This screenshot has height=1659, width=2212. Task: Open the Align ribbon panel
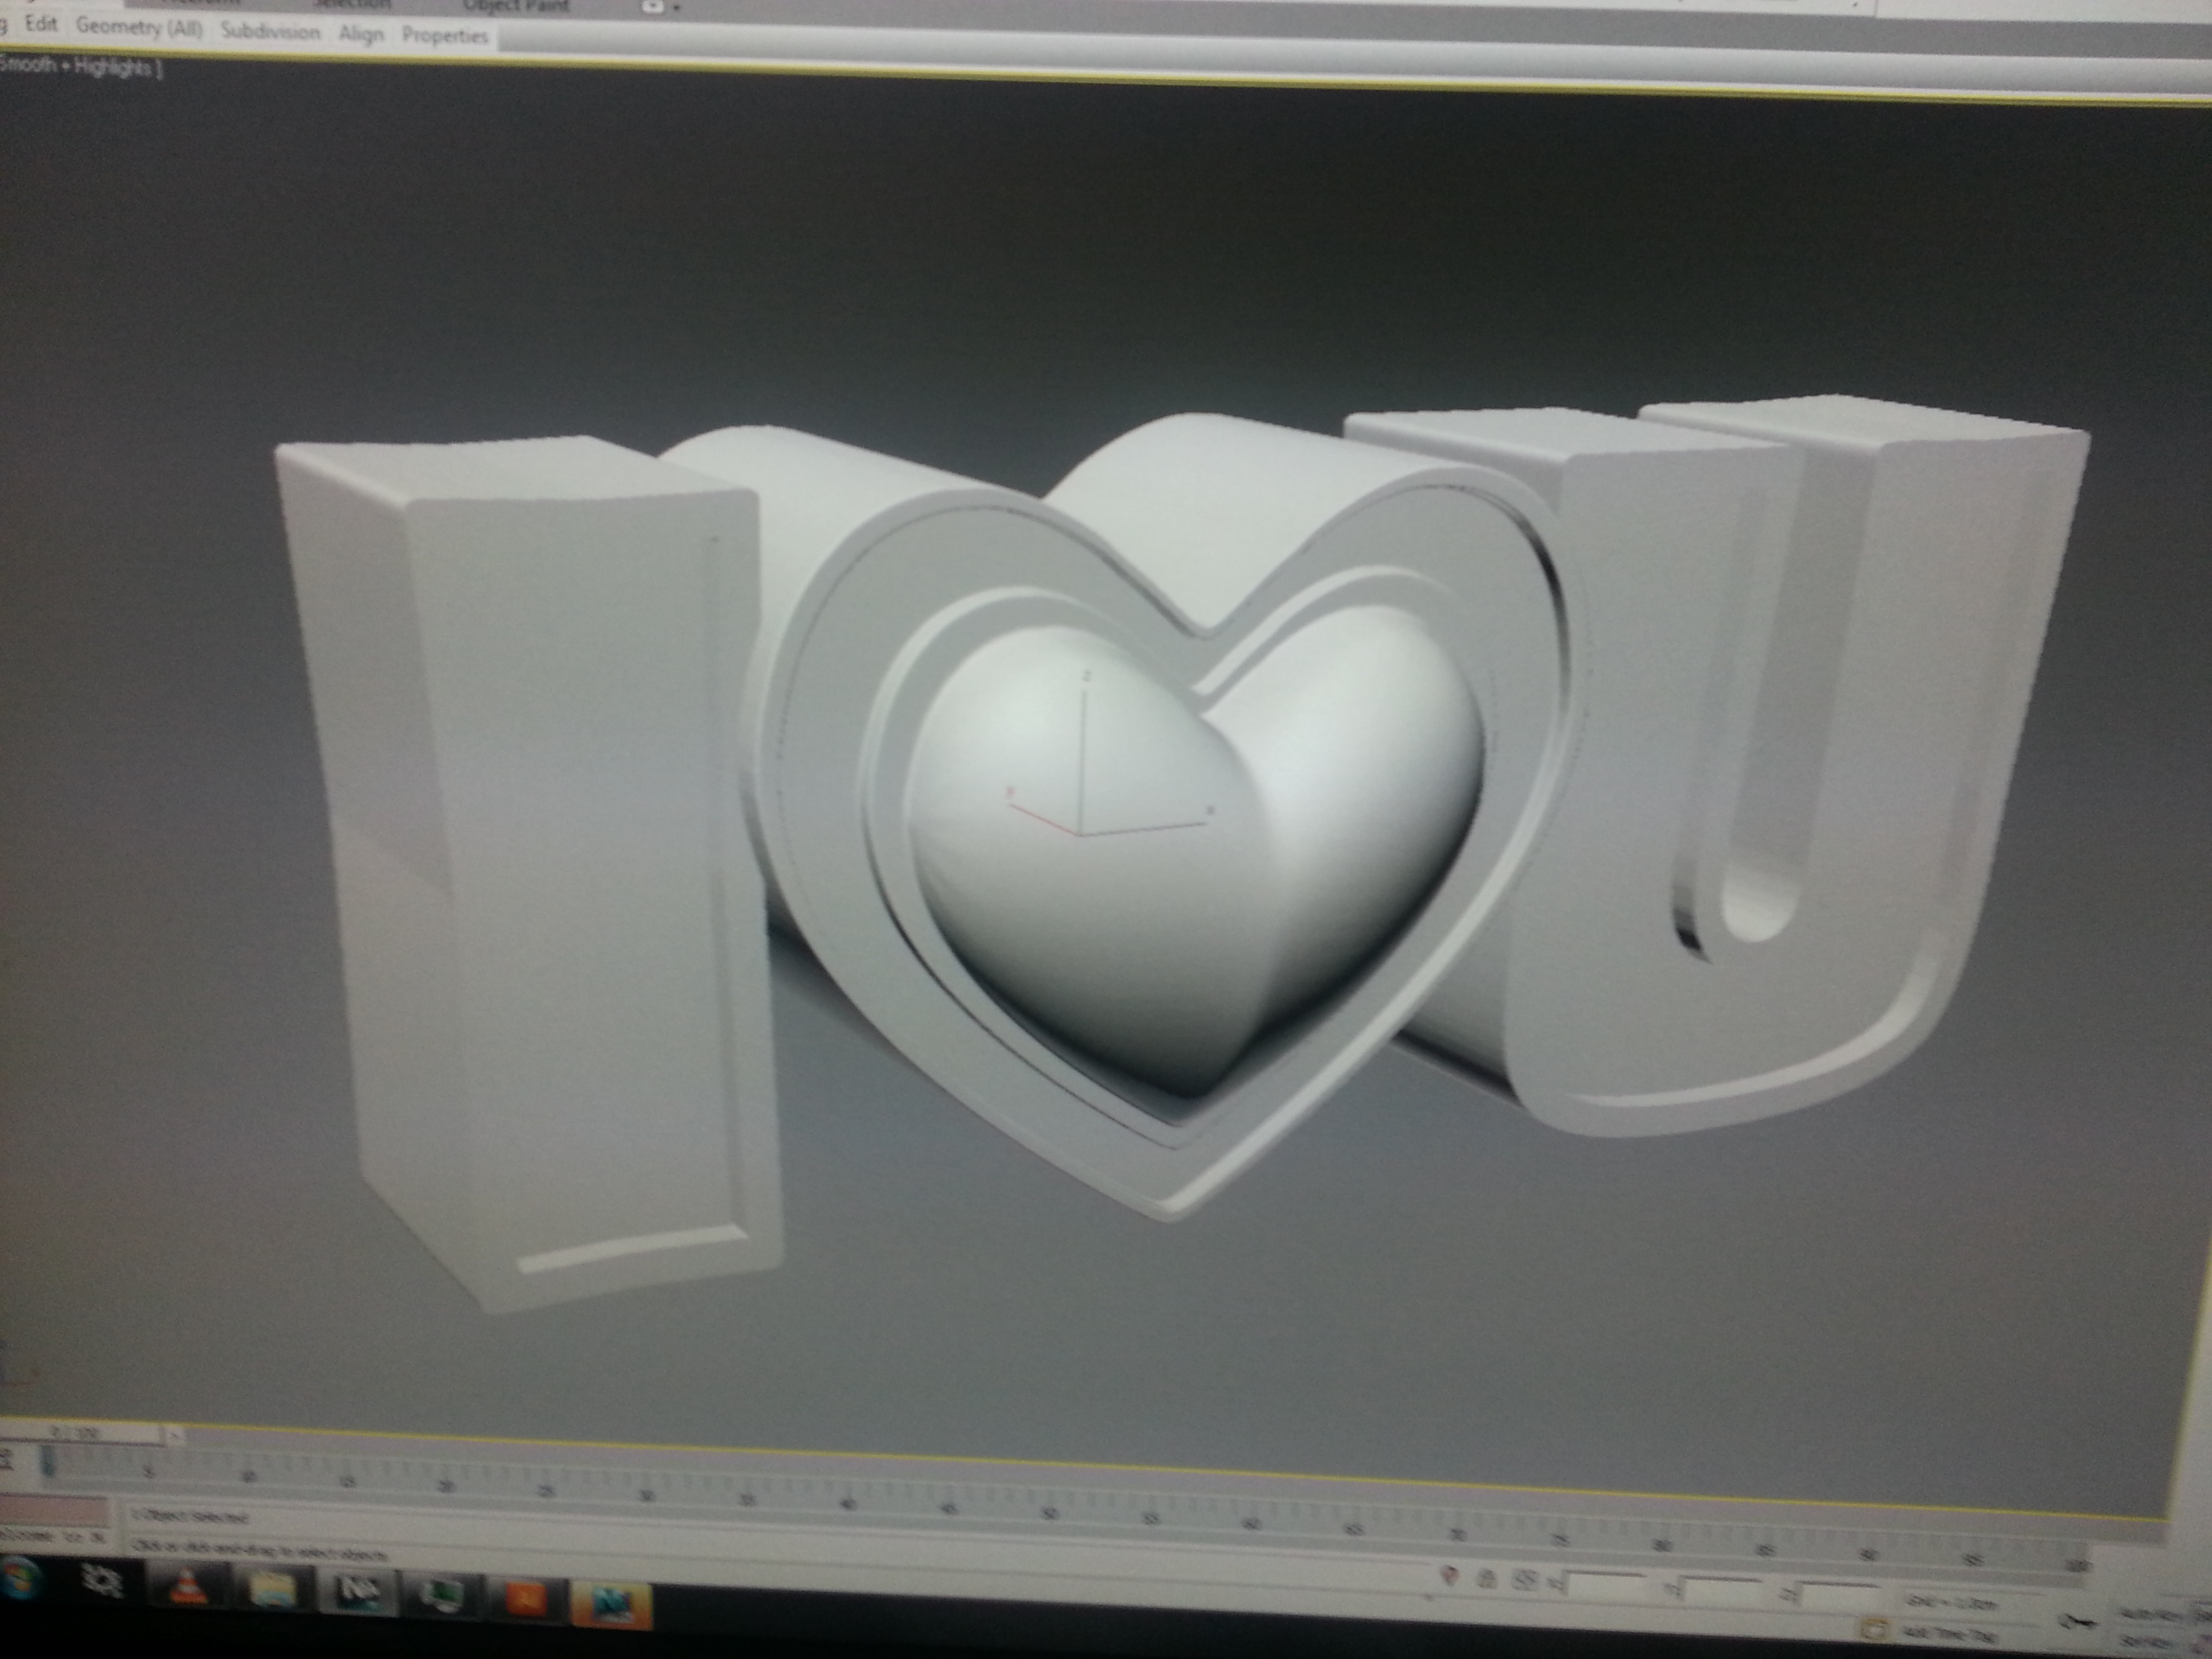(x=361, y=35)
